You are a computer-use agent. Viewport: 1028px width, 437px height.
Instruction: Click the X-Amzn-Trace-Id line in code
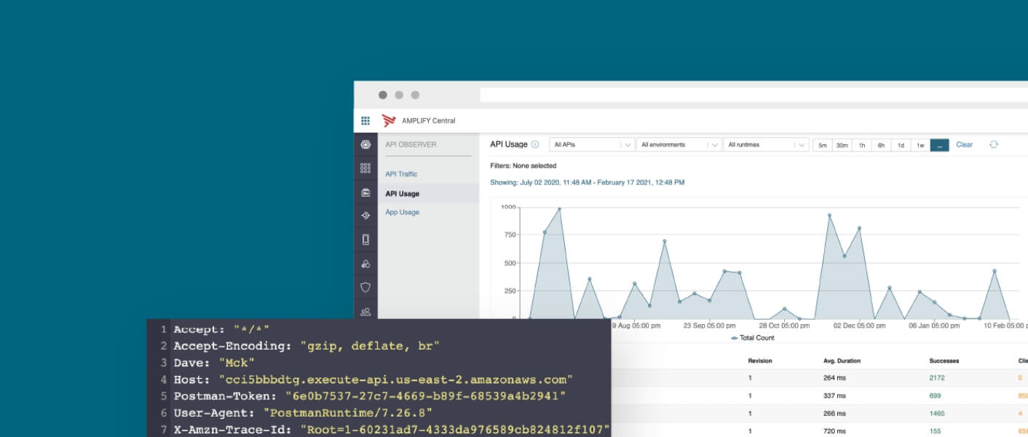pos(392,430)
